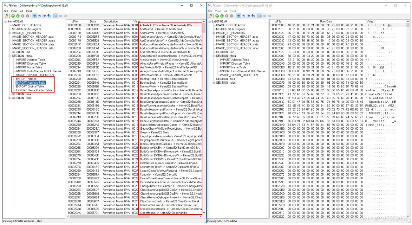Open File menu in Lab07-03.dll window

210,11
